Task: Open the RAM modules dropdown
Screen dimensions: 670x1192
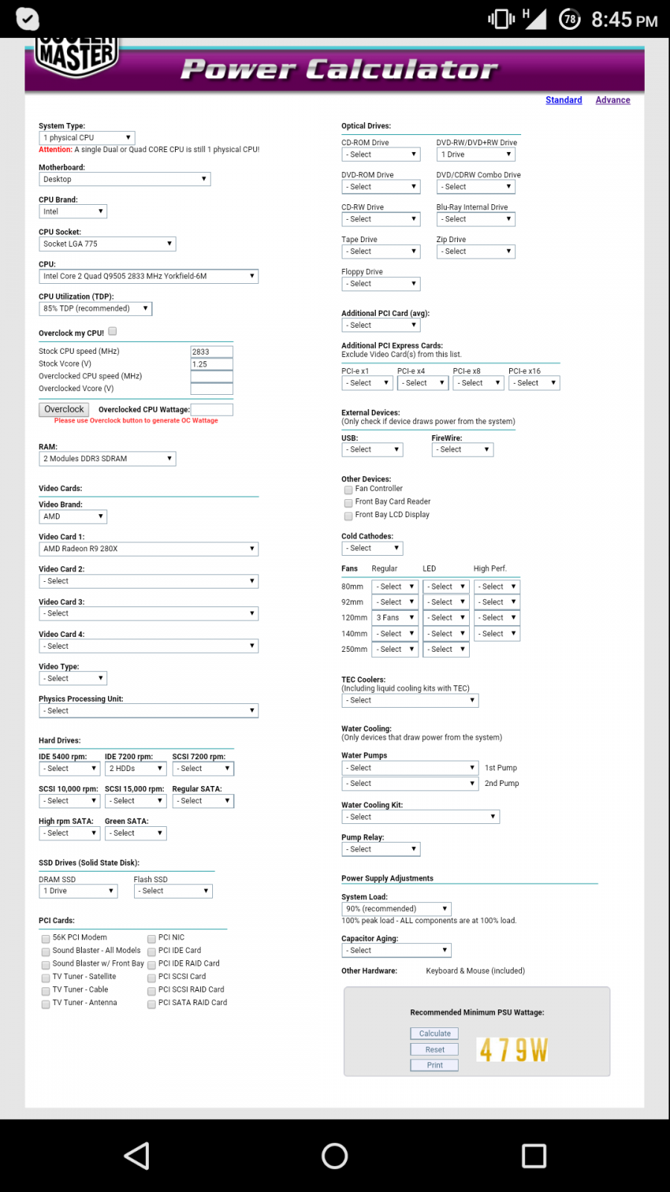Action: [107, 459]
